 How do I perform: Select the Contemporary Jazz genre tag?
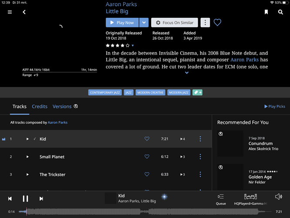pos(105,92)
